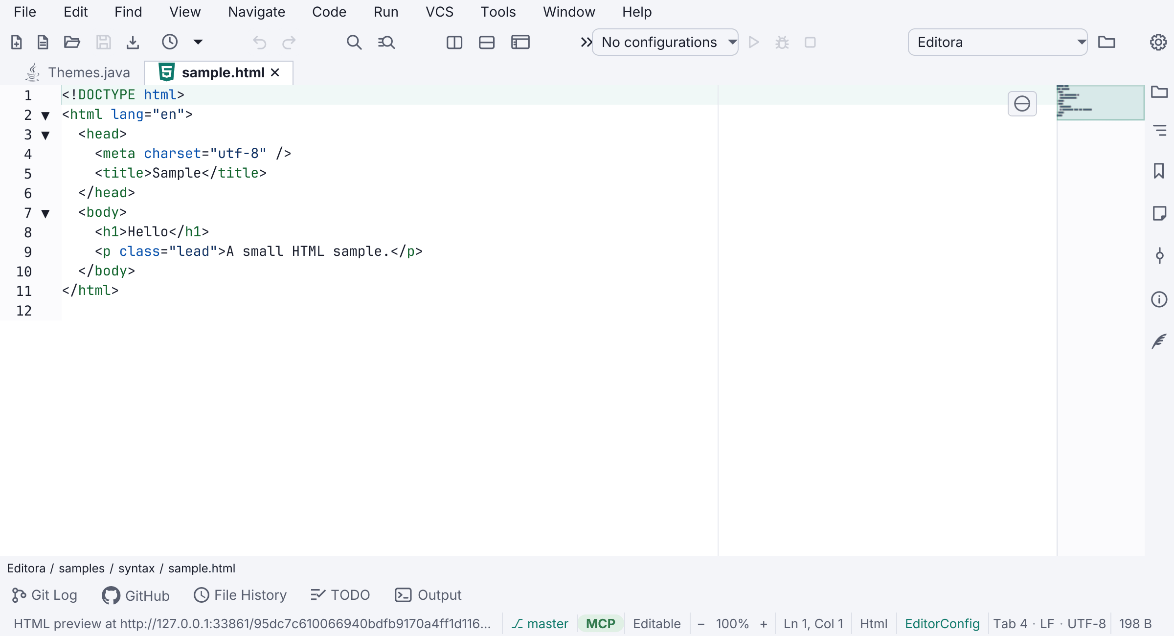Screen dimensions: 1174x636
Task: Expand the toolbar overflow chevrons
Action: tap(586, 42)
